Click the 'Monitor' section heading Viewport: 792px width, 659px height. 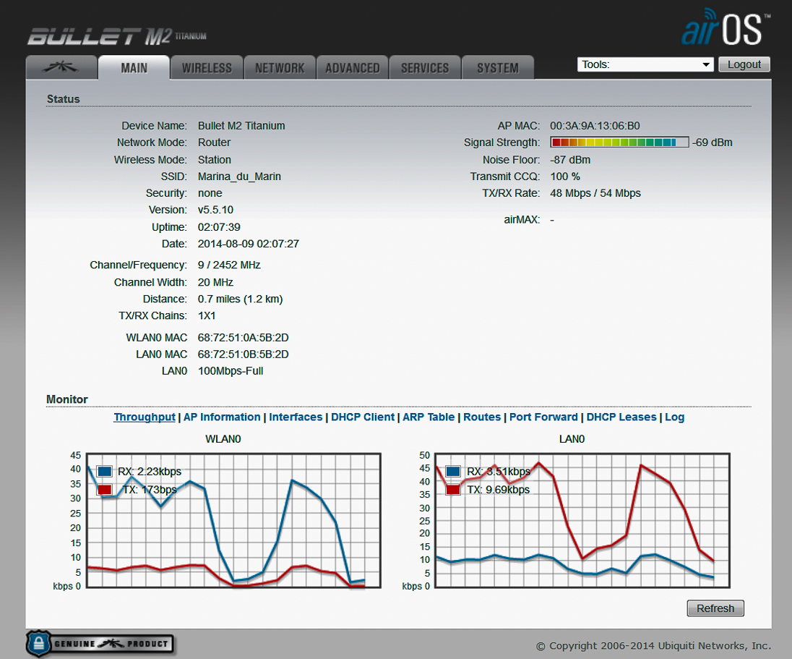(67, 399)
